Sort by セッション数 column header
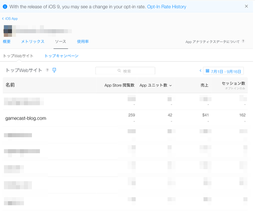Viewport: 255px width, 216px height. (234, 84)
